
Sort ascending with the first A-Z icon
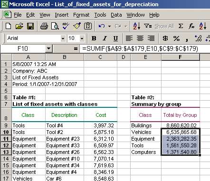tap(137, 26)
